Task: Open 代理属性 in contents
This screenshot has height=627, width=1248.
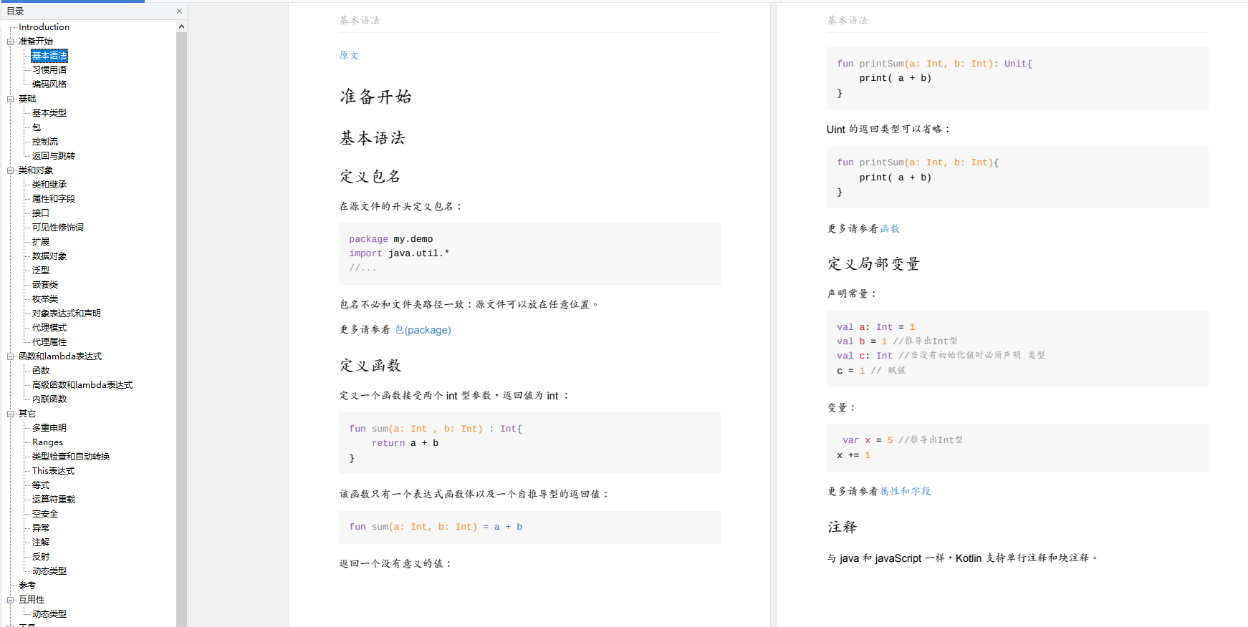Action: (x=49, y=342)
